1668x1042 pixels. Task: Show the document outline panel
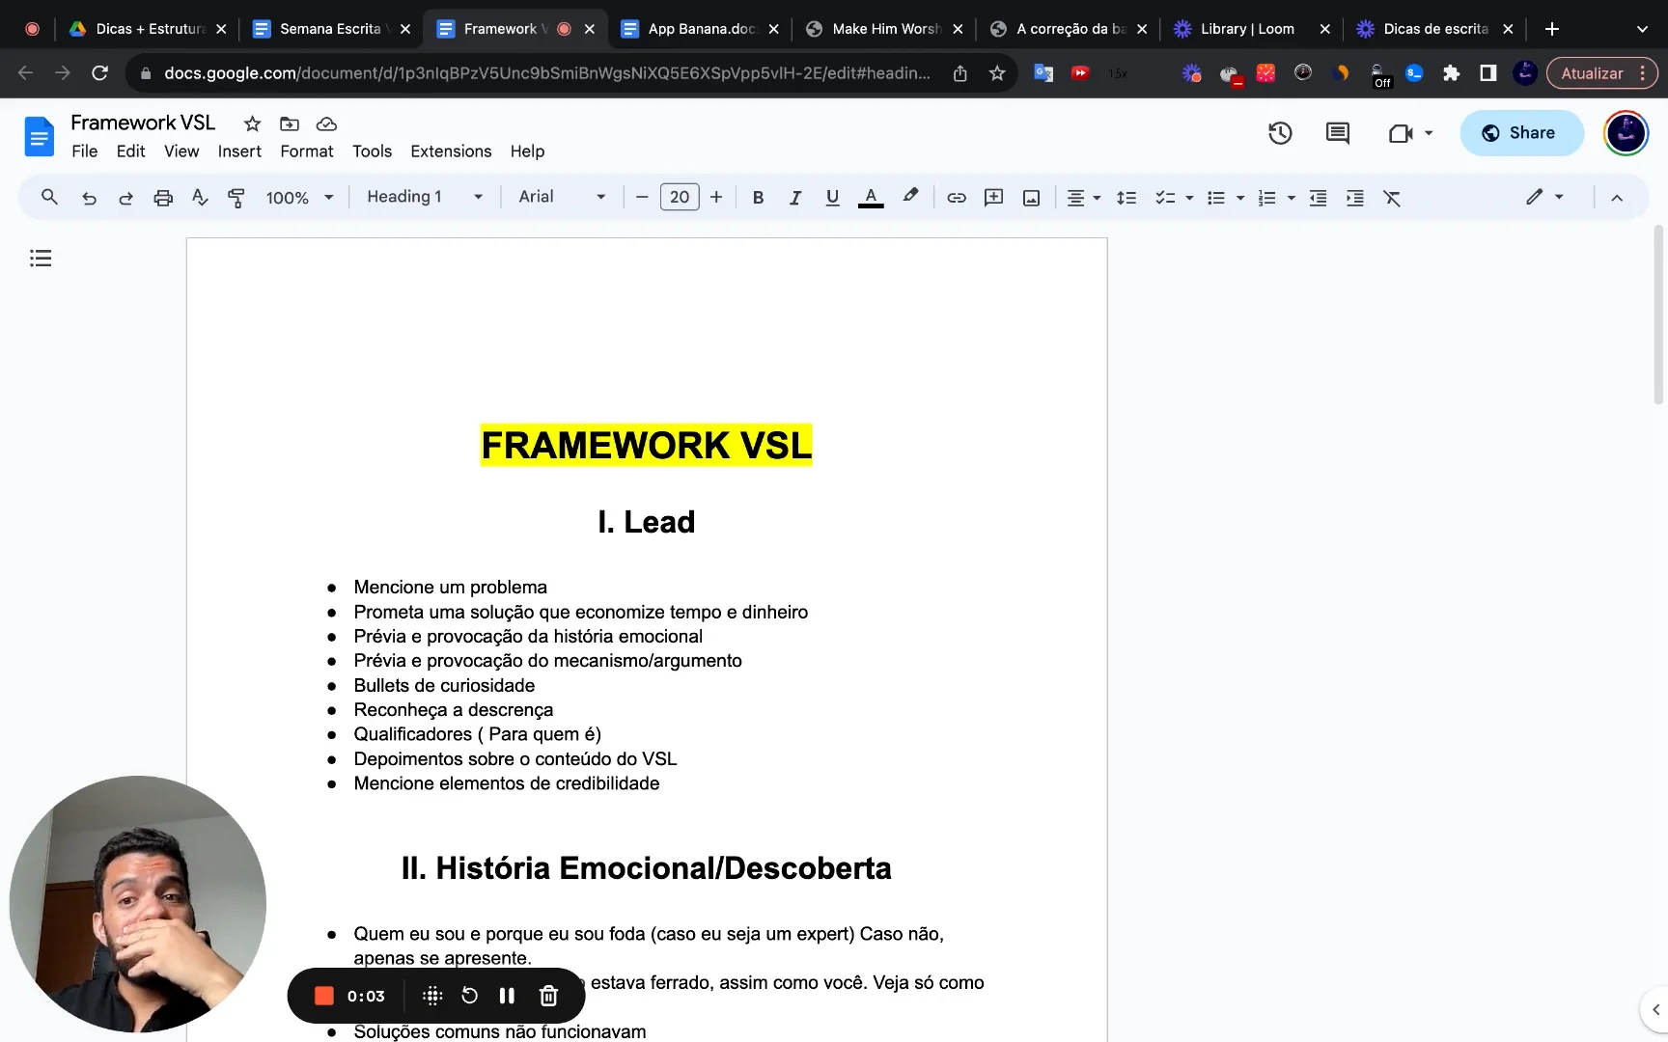pyautogui.click(x=41, y=258)
